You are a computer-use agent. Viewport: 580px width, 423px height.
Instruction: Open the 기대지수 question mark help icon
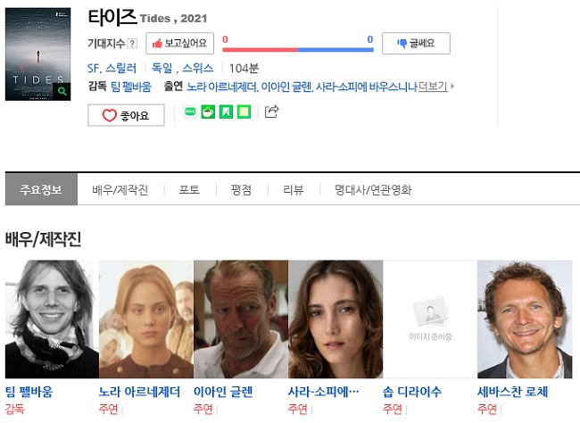coord(132,44)
